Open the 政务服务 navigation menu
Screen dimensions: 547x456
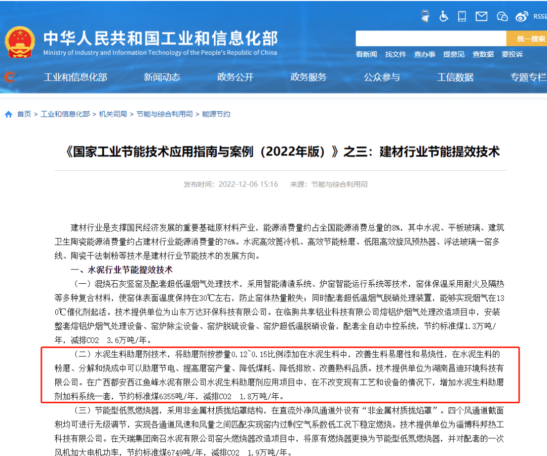click(308, 77)
